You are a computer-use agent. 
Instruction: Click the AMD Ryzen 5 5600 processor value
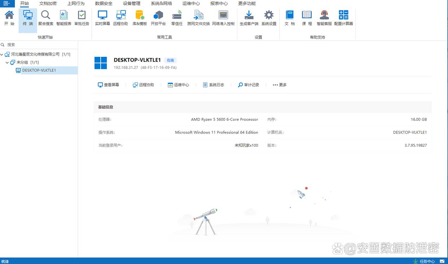(224, 119)
